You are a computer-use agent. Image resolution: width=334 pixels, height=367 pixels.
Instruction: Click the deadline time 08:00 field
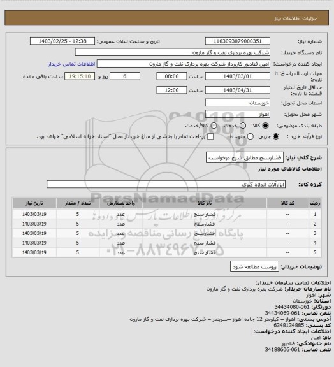tap(171, 76)
